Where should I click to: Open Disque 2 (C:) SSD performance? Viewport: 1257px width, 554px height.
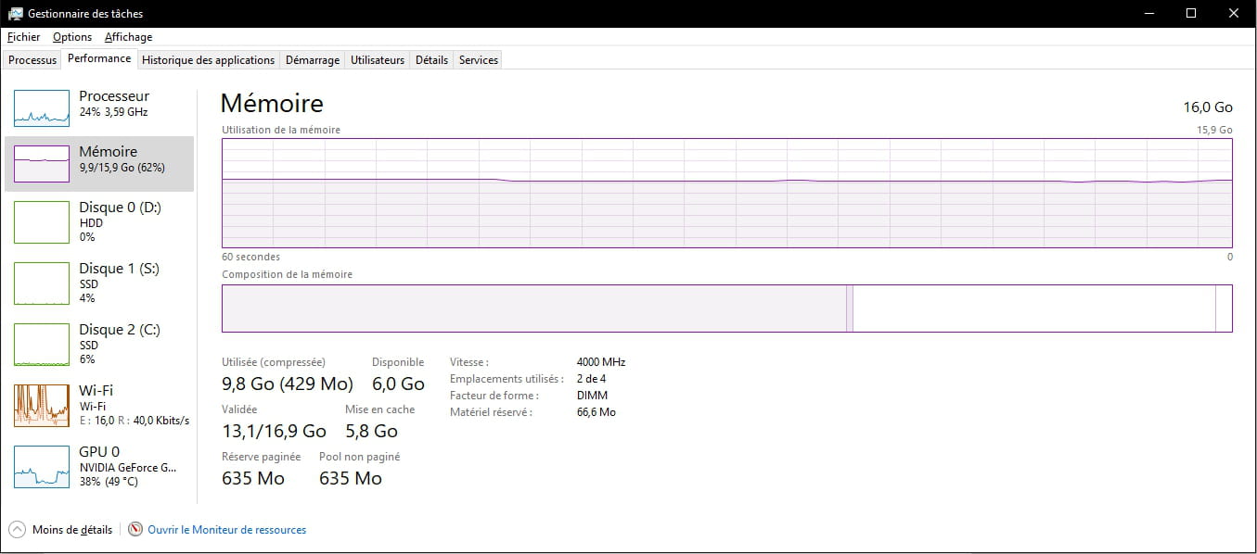pos(99,345)
